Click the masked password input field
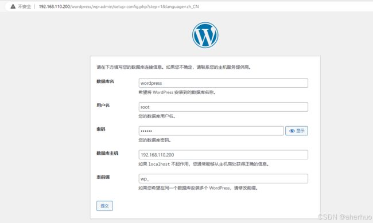The width and height of the screenshot is (373, 223). pyautogui.click(x=211, y=131)
